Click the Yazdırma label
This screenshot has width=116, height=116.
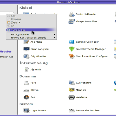[x=81, y=97]
